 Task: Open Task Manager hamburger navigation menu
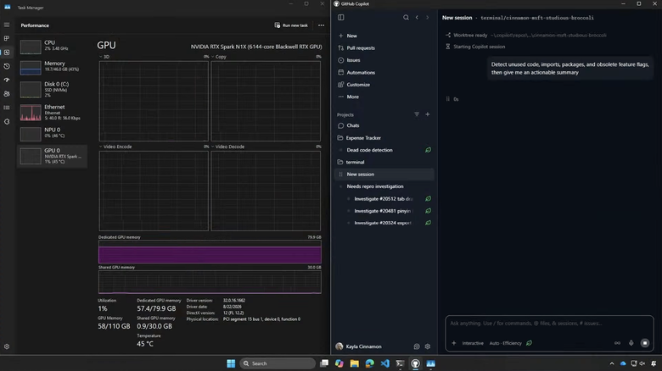point(7,25)
